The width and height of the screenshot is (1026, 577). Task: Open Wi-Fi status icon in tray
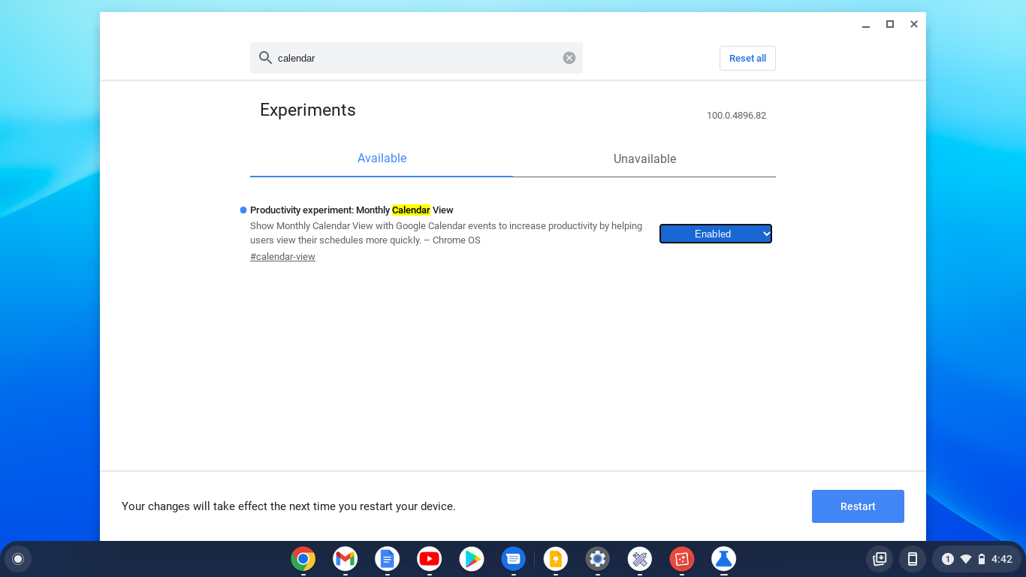pyautogui.click(x=966, y=559)
